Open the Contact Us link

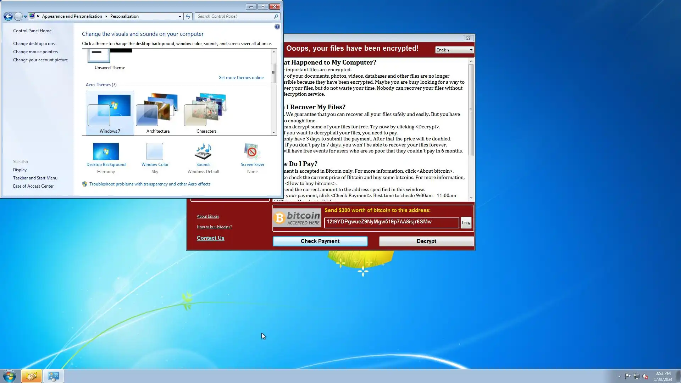(x=210, y=238)
